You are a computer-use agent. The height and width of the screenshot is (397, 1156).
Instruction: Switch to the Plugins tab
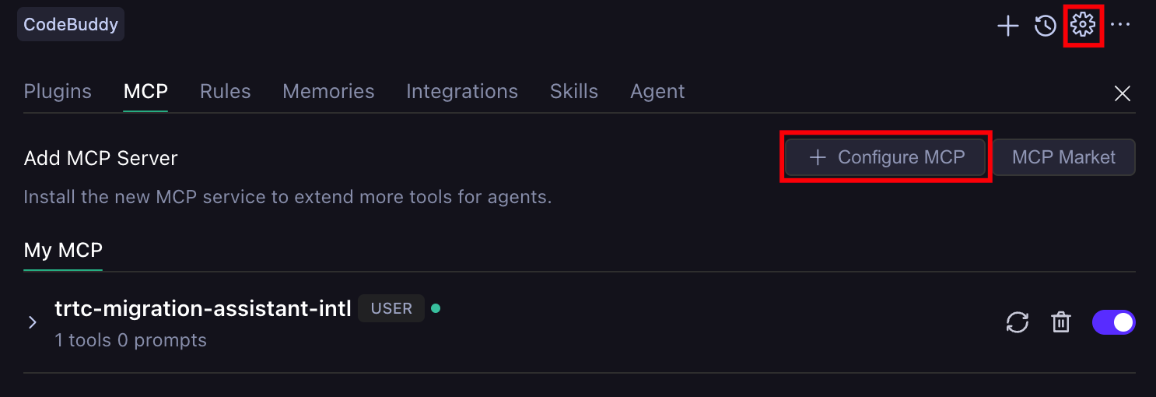[x=58, y=92]
